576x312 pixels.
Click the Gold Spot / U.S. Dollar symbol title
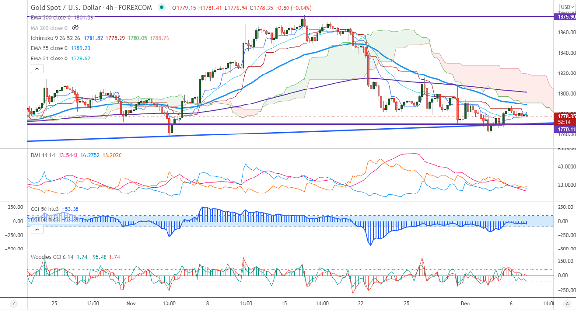(91, 7)
